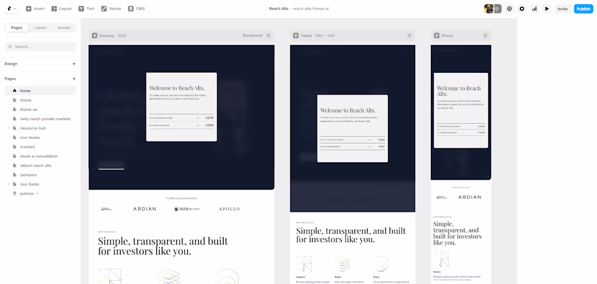Add breakpoint with Desktop plus button
This screenshot has height=284, width=597.
pos(268,36)
